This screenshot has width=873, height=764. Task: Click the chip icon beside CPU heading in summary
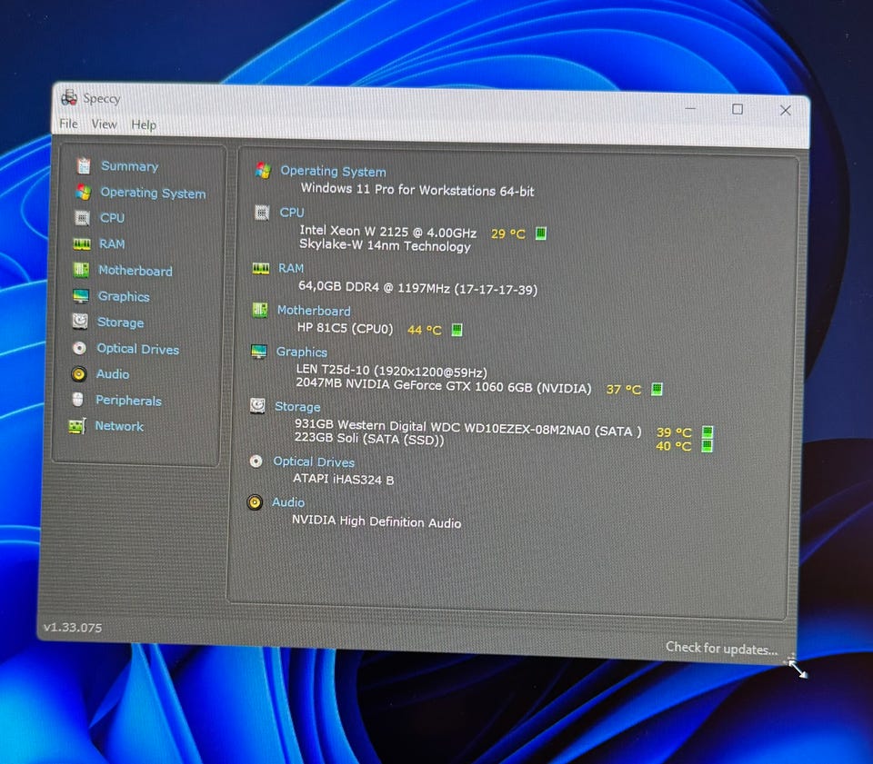point(262,212)
